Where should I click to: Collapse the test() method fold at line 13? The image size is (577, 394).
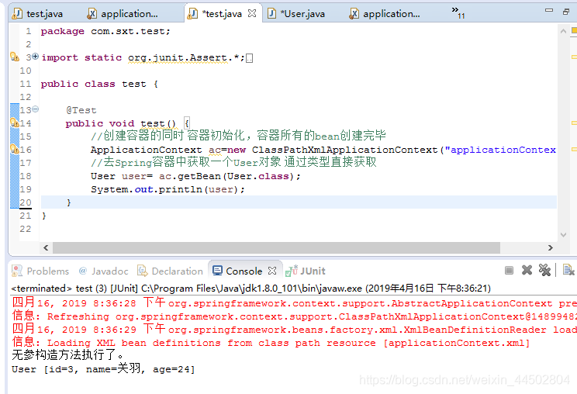36,109
